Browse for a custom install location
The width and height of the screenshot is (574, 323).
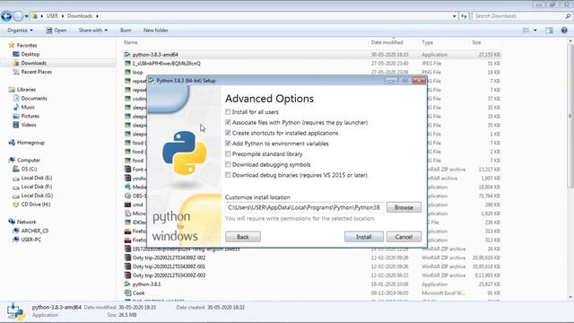[x=404, y=207]
